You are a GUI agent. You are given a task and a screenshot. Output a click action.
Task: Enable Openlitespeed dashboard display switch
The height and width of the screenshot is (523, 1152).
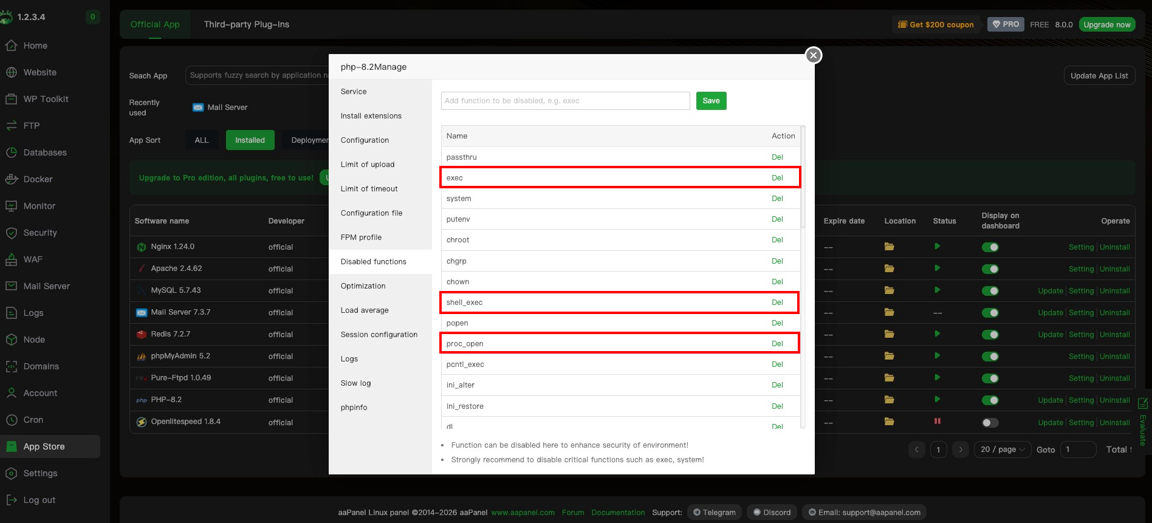point(990,423)
